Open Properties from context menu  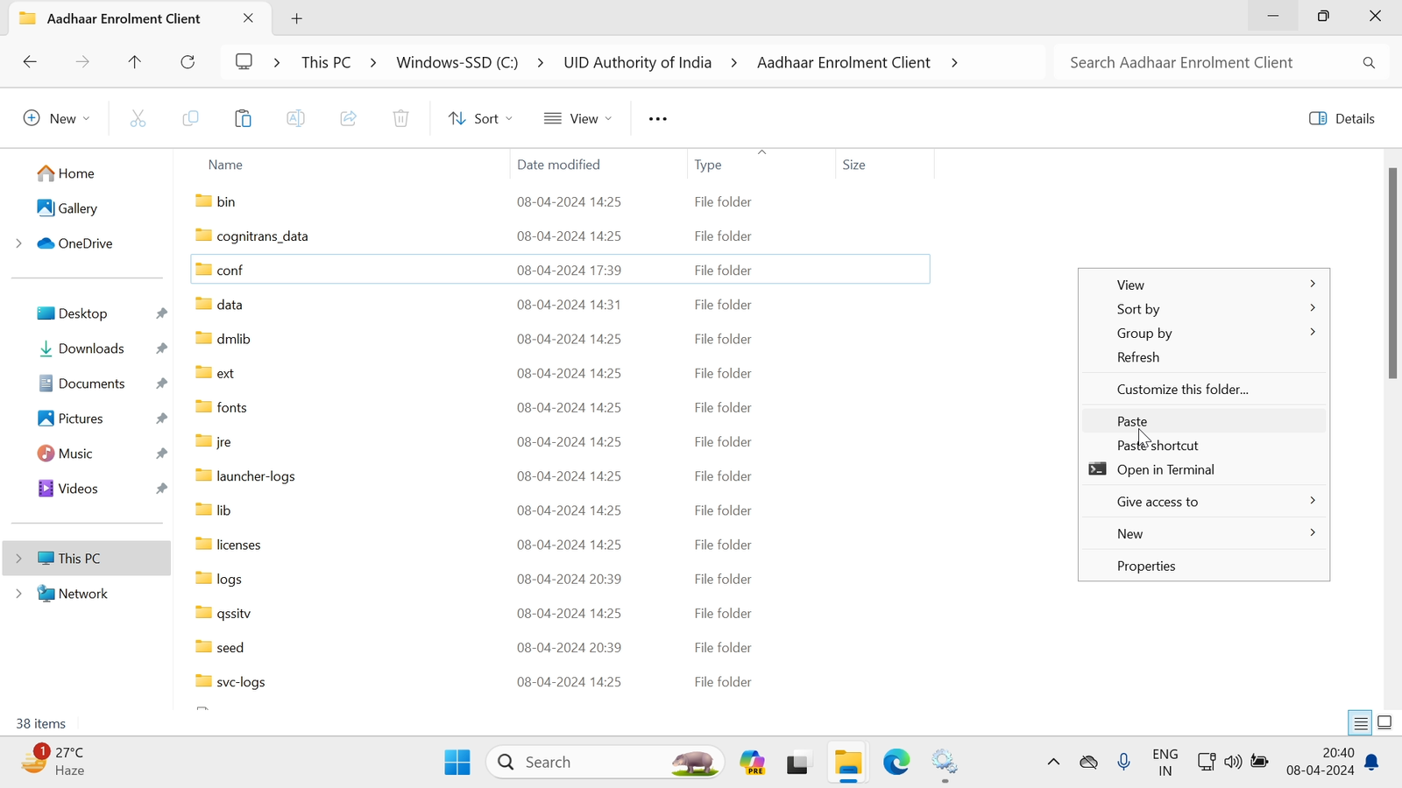point(1204,566)
